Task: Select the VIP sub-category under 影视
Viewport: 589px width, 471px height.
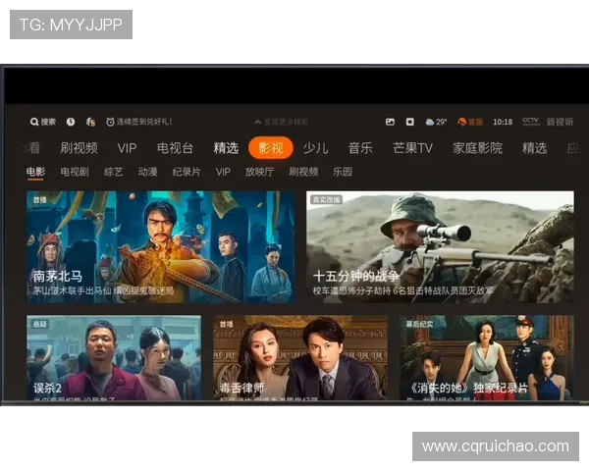Action: [x=223, y=172]
